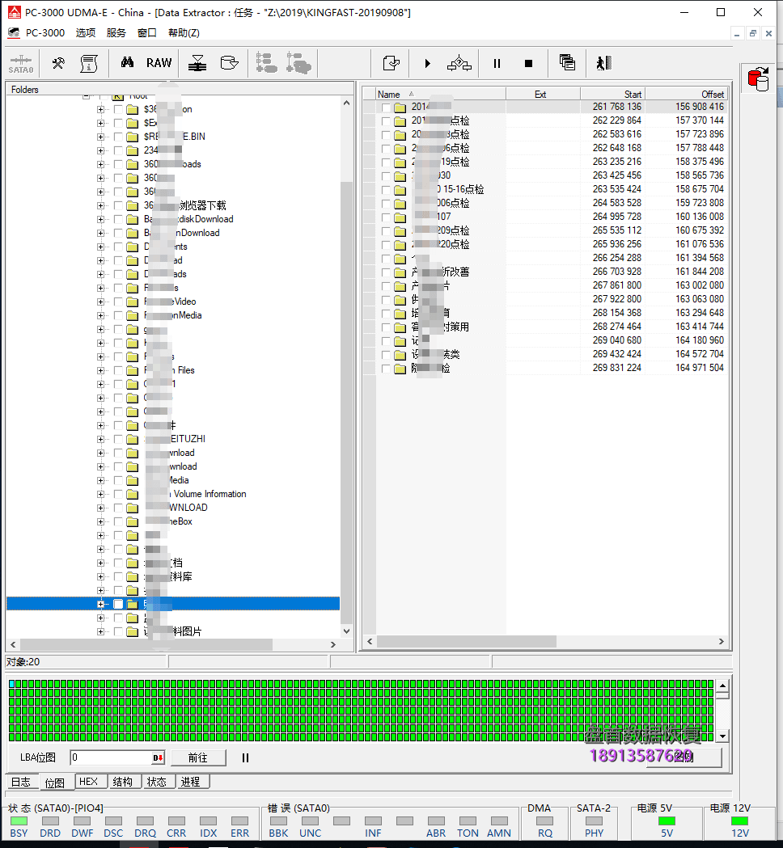The image size is (783, 848).
Task: Click the save-to-folder checkmark icon
Action: tap(391, 63)
